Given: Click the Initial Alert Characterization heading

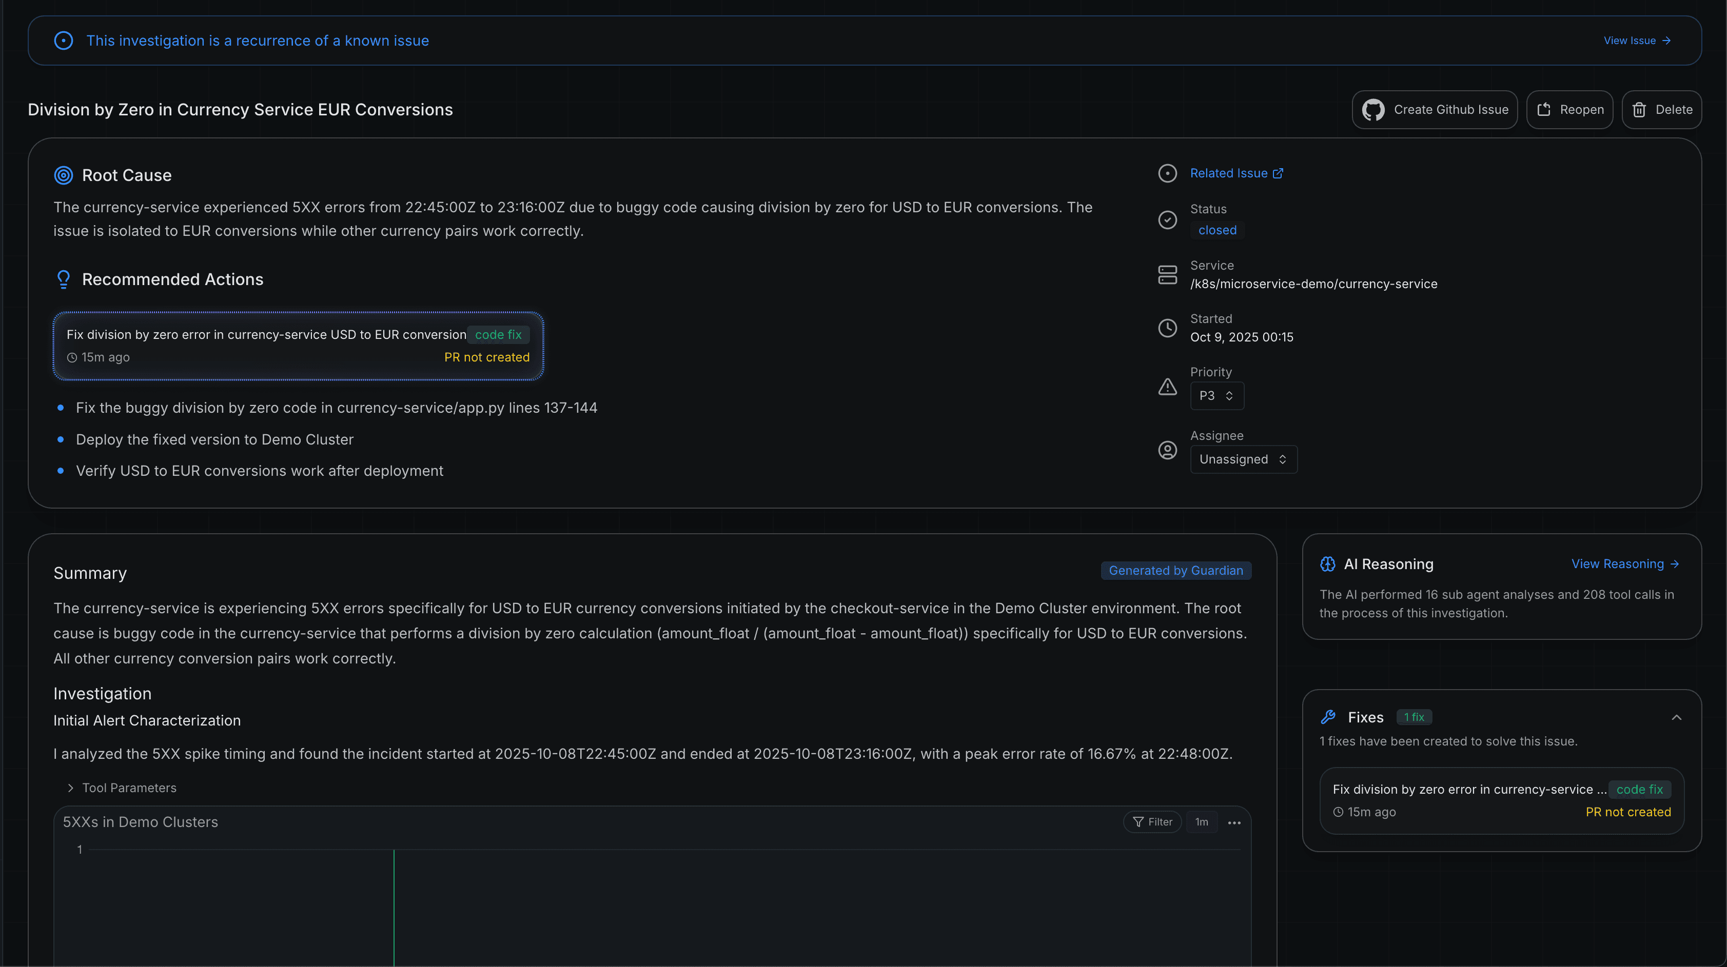Looking at the screenshot, I should coord(147,721).
